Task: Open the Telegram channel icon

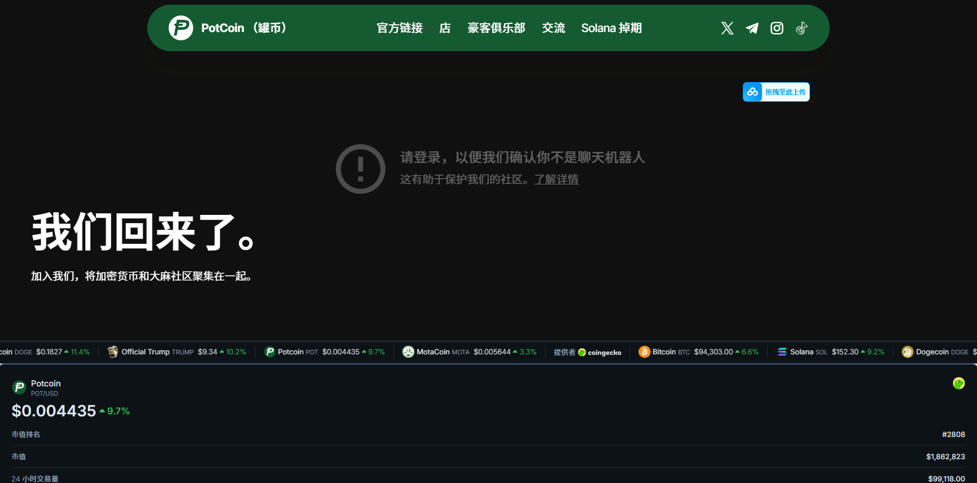Action: tap(752, 28)
